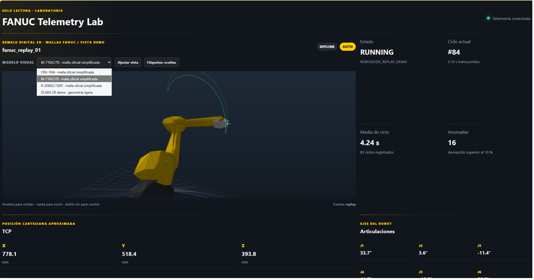
Task: Click the OFFLINE status badge
Action: pyautogui.click(x=327, y=47)
